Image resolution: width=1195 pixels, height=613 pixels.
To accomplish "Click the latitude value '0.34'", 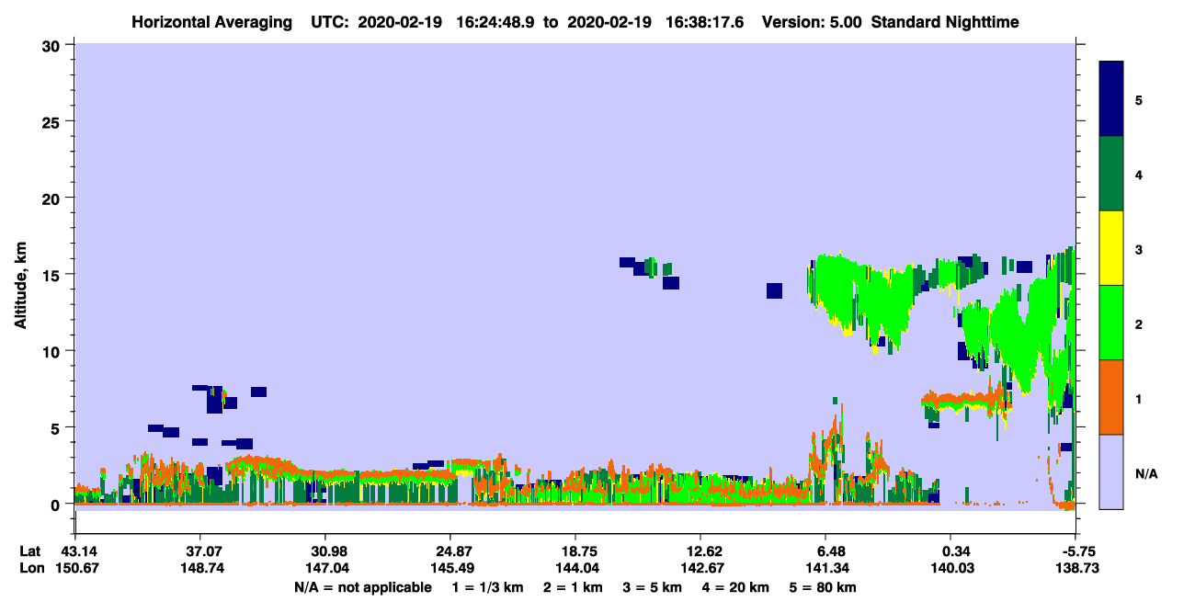I will 956,551.
